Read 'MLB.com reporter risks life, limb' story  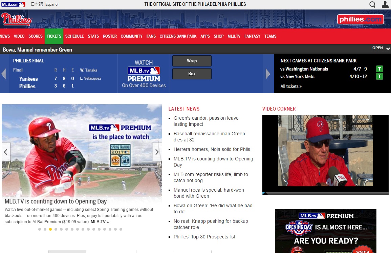[211, 177]
